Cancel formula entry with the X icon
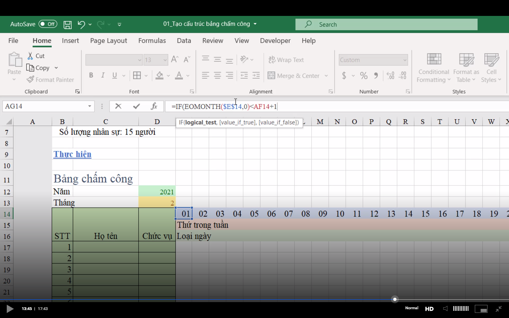This screenshot has width=509, height=318. 118,107
